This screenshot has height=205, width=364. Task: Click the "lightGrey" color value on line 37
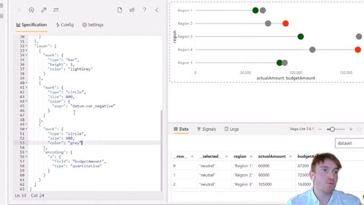pos(80,69)
